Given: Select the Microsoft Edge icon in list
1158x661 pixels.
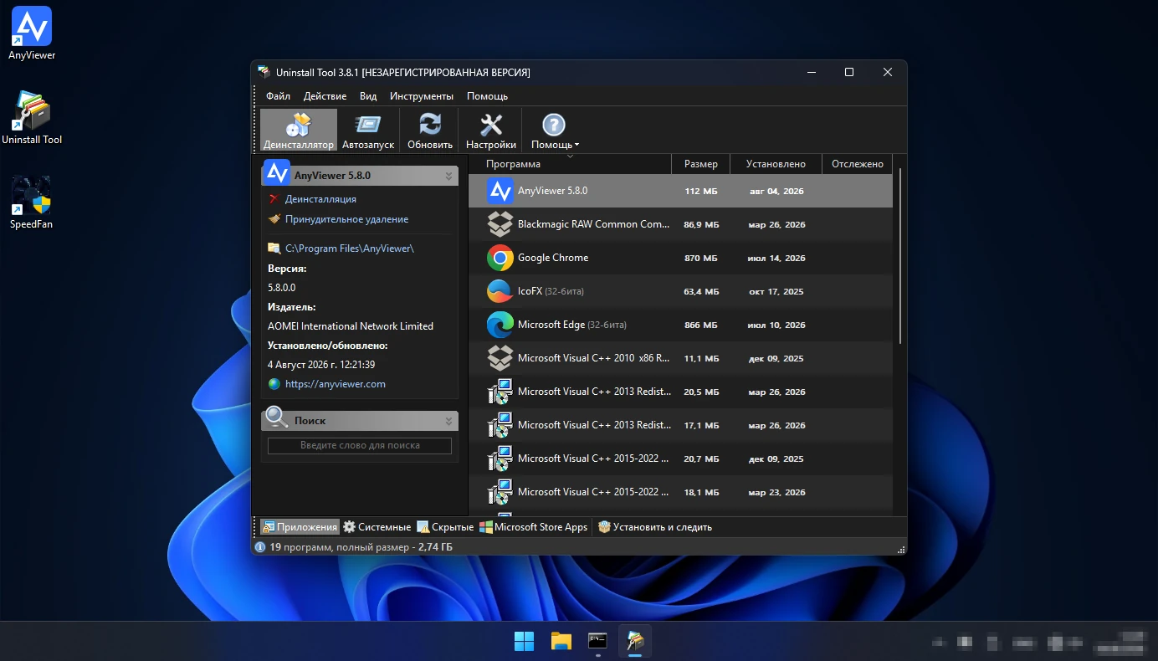Looking at the screenshot, I should point(500,325).
